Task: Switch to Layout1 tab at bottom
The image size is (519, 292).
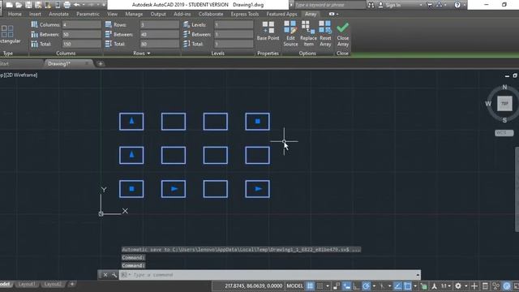Action: pos(27,284)
